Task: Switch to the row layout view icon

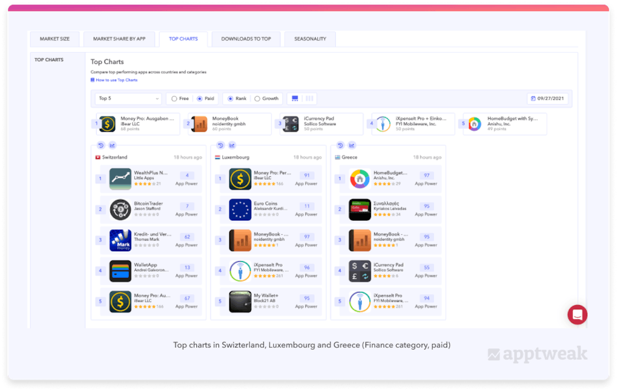Action: click(295, 99)
